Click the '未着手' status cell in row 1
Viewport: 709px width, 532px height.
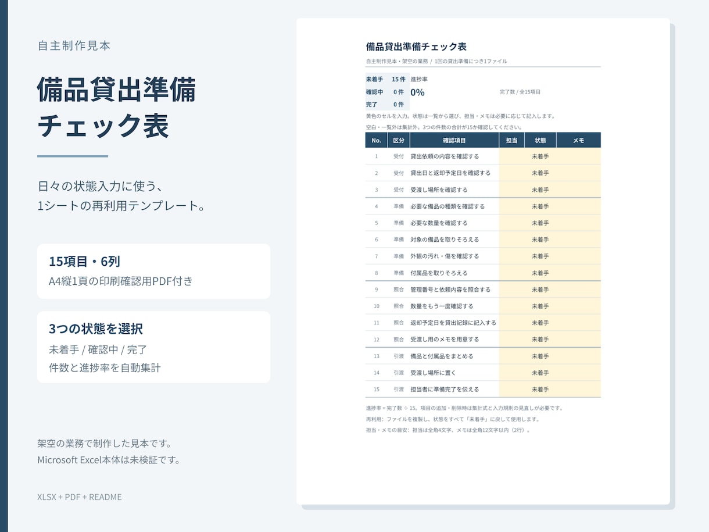click(x=540, y=156)
